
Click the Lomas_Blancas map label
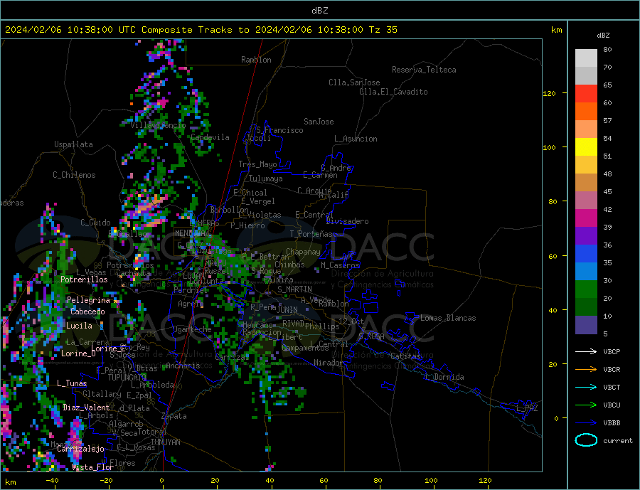point(448,318)
